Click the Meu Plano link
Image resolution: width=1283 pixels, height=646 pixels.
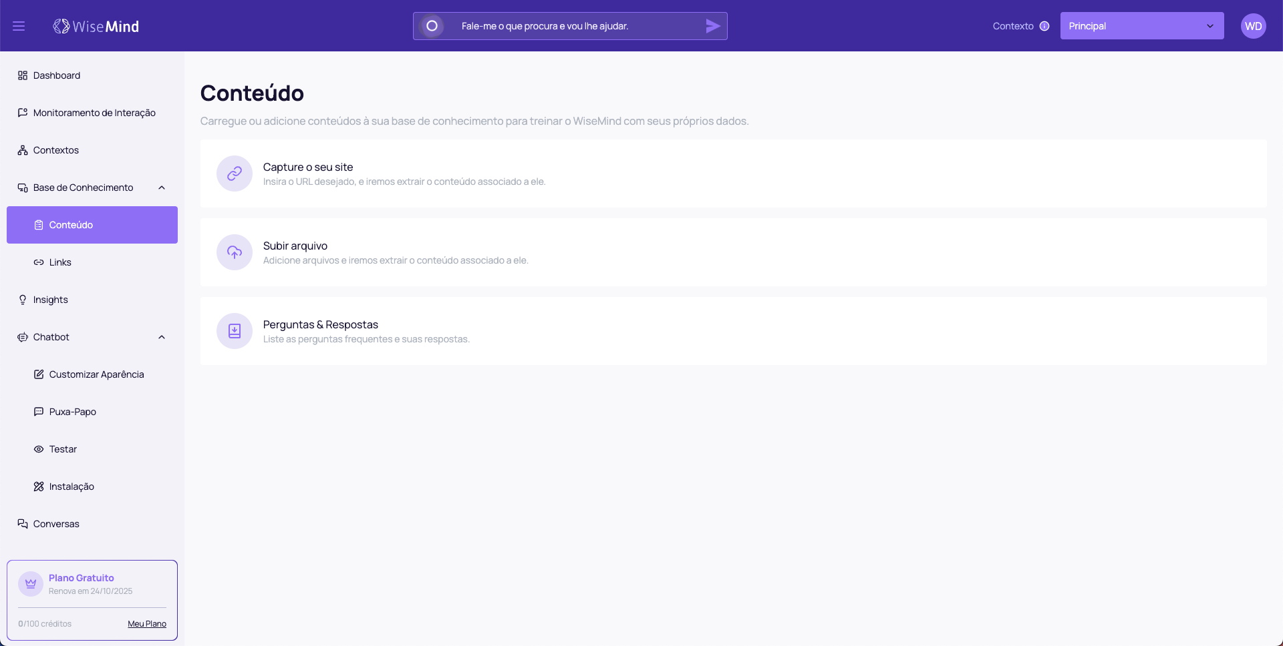pos(147,624)
